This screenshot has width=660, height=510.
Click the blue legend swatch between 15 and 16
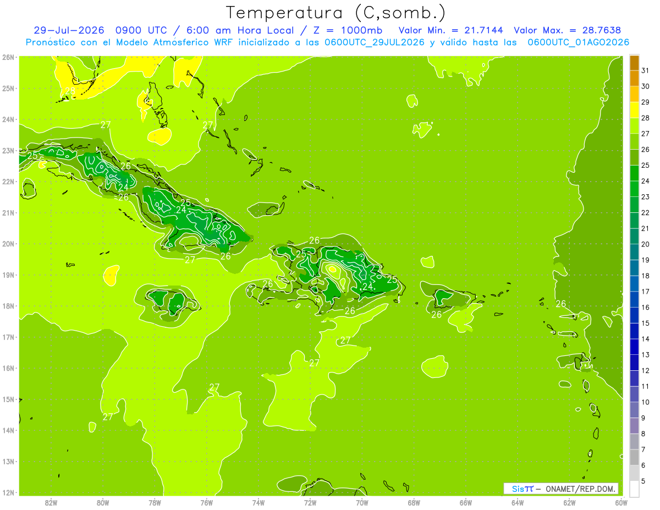tap(635, 315)
